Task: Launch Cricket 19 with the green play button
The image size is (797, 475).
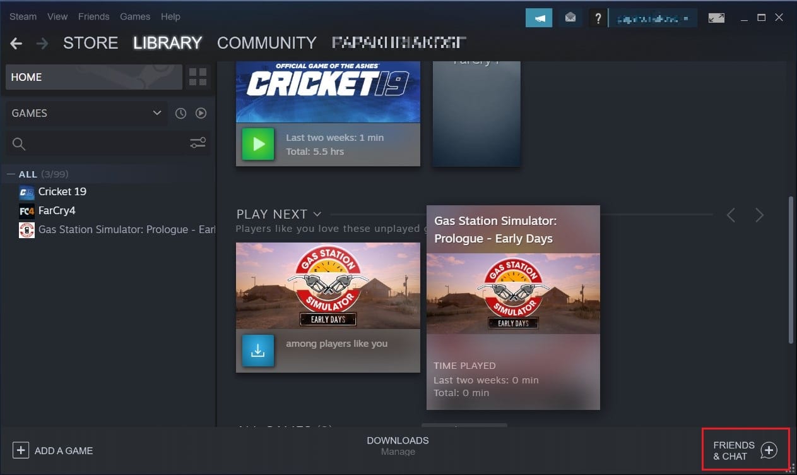Action: pos(257,144)
